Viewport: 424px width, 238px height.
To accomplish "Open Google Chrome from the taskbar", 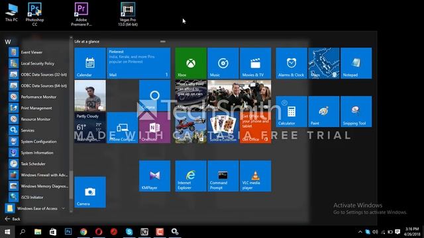I will click(x=83, y=232).
